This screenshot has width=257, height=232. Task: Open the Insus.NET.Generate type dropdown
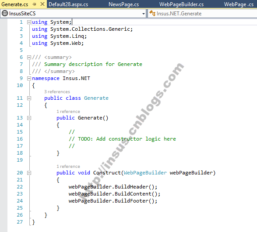pos(203,14)
